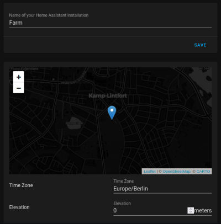Screen dimensions: 221x224
Task: Select the blue location marker pin
Action: [112, 113]
